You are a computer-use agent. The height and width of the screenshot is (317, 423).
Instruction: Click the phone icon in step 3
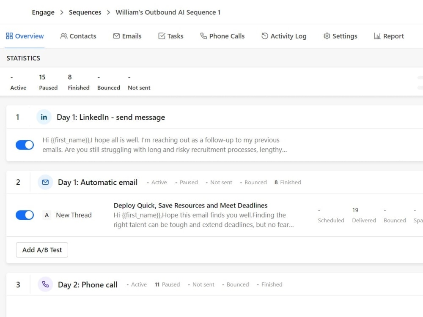tap(45, 284)
